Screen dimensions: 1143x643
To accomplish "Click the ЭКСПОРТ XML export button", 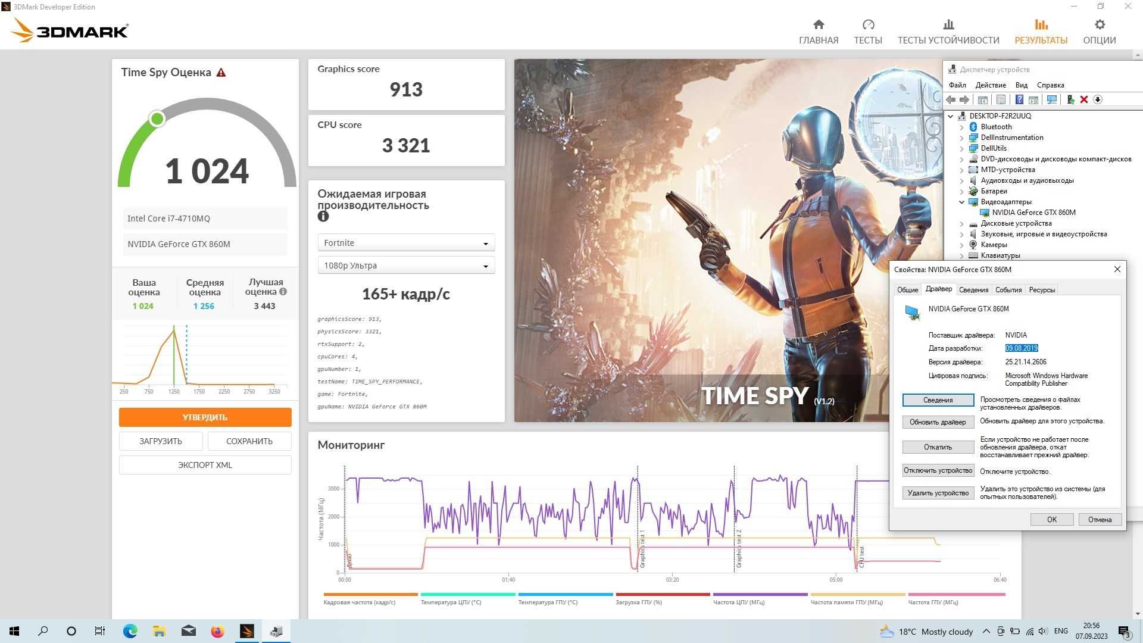I will pos(205,464).
